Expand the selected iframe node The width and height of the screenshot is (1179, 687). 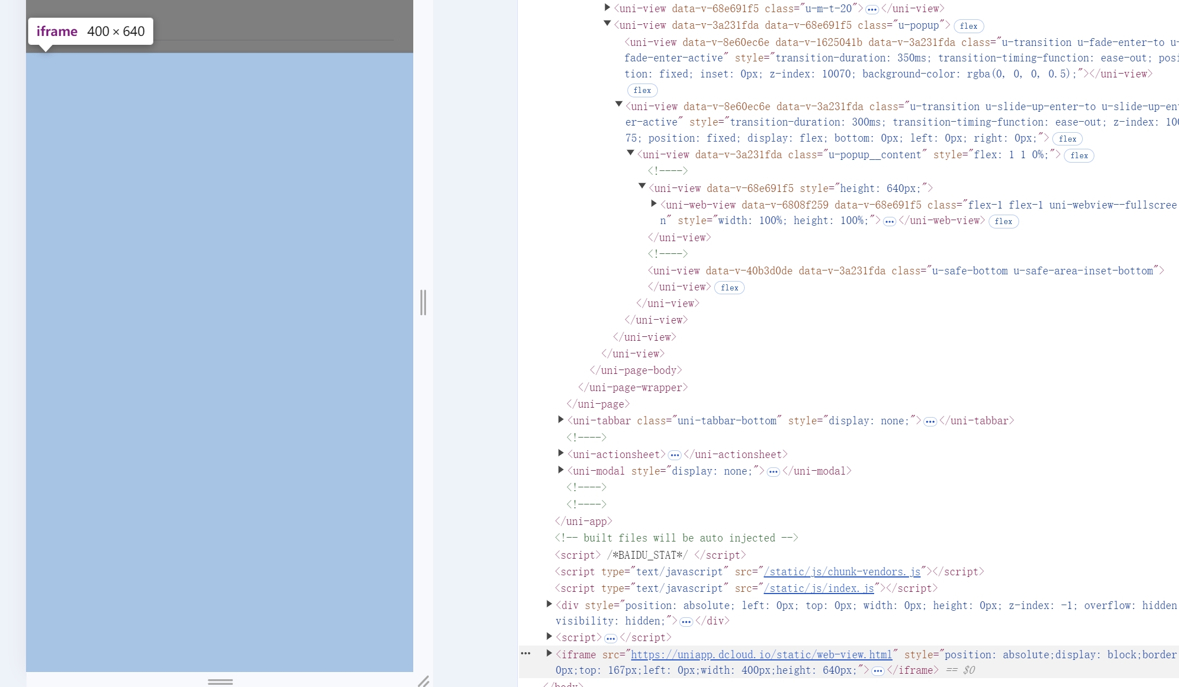pyautogui.click(x=549, y=653)
